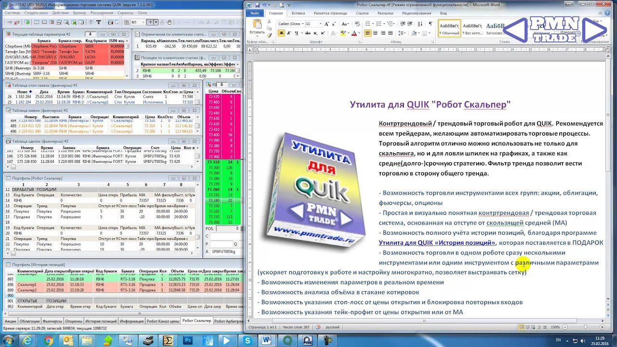This screenshot has width=617, height=347.
Task: Open the Change Case (Аа) dropdown in Word
Action: click(345, 24)
